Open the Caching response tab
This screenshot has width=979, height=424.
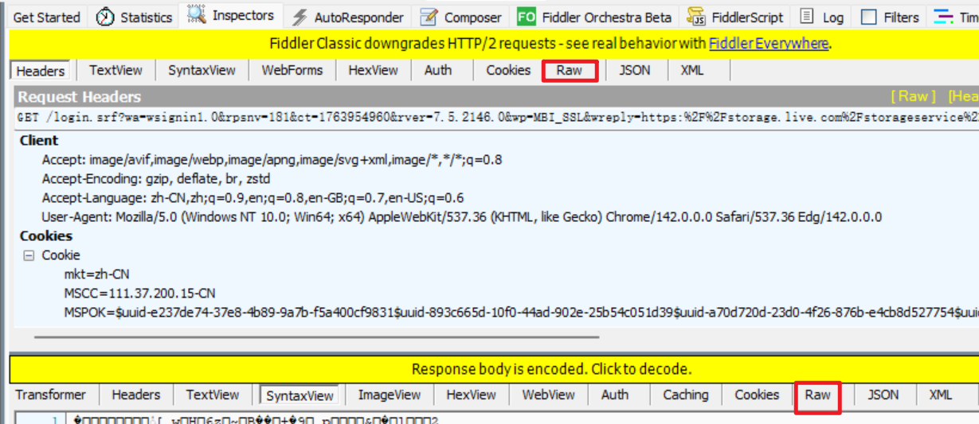(x=685, y=395)
